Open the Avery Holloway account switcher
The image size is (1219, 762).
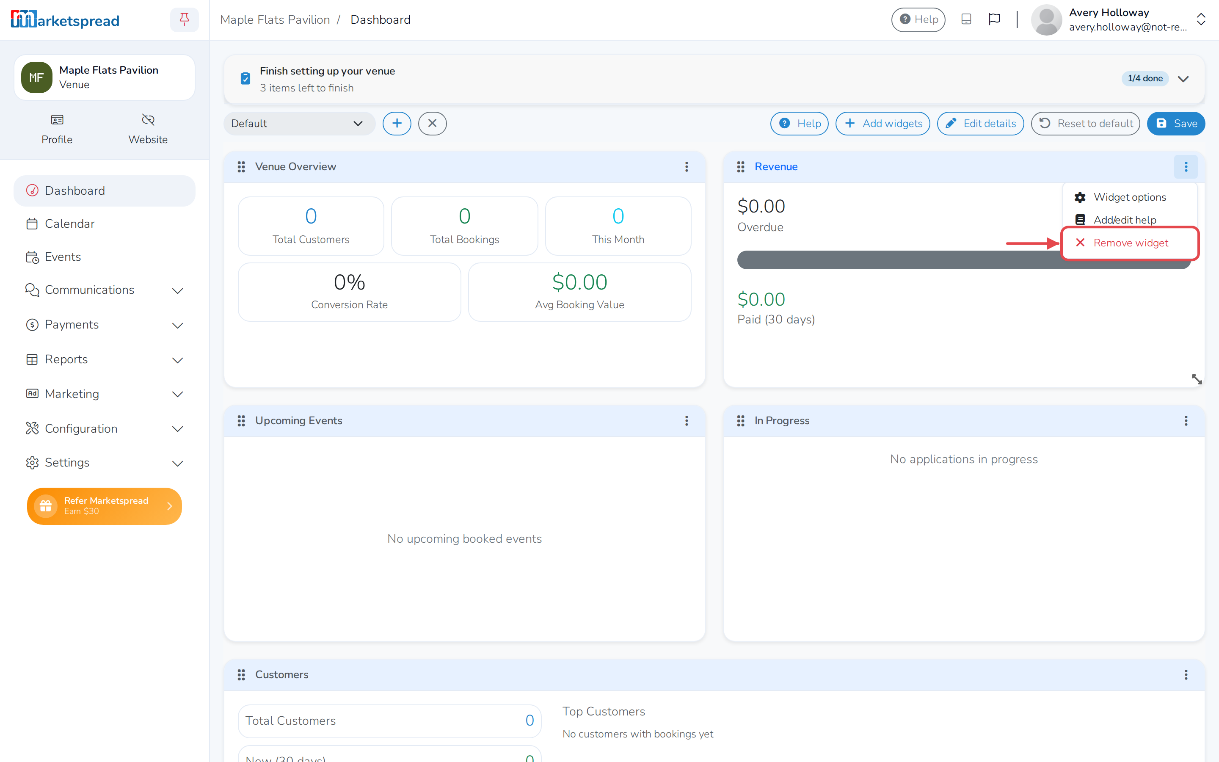pyautogui.click(x=1118, y=19)
